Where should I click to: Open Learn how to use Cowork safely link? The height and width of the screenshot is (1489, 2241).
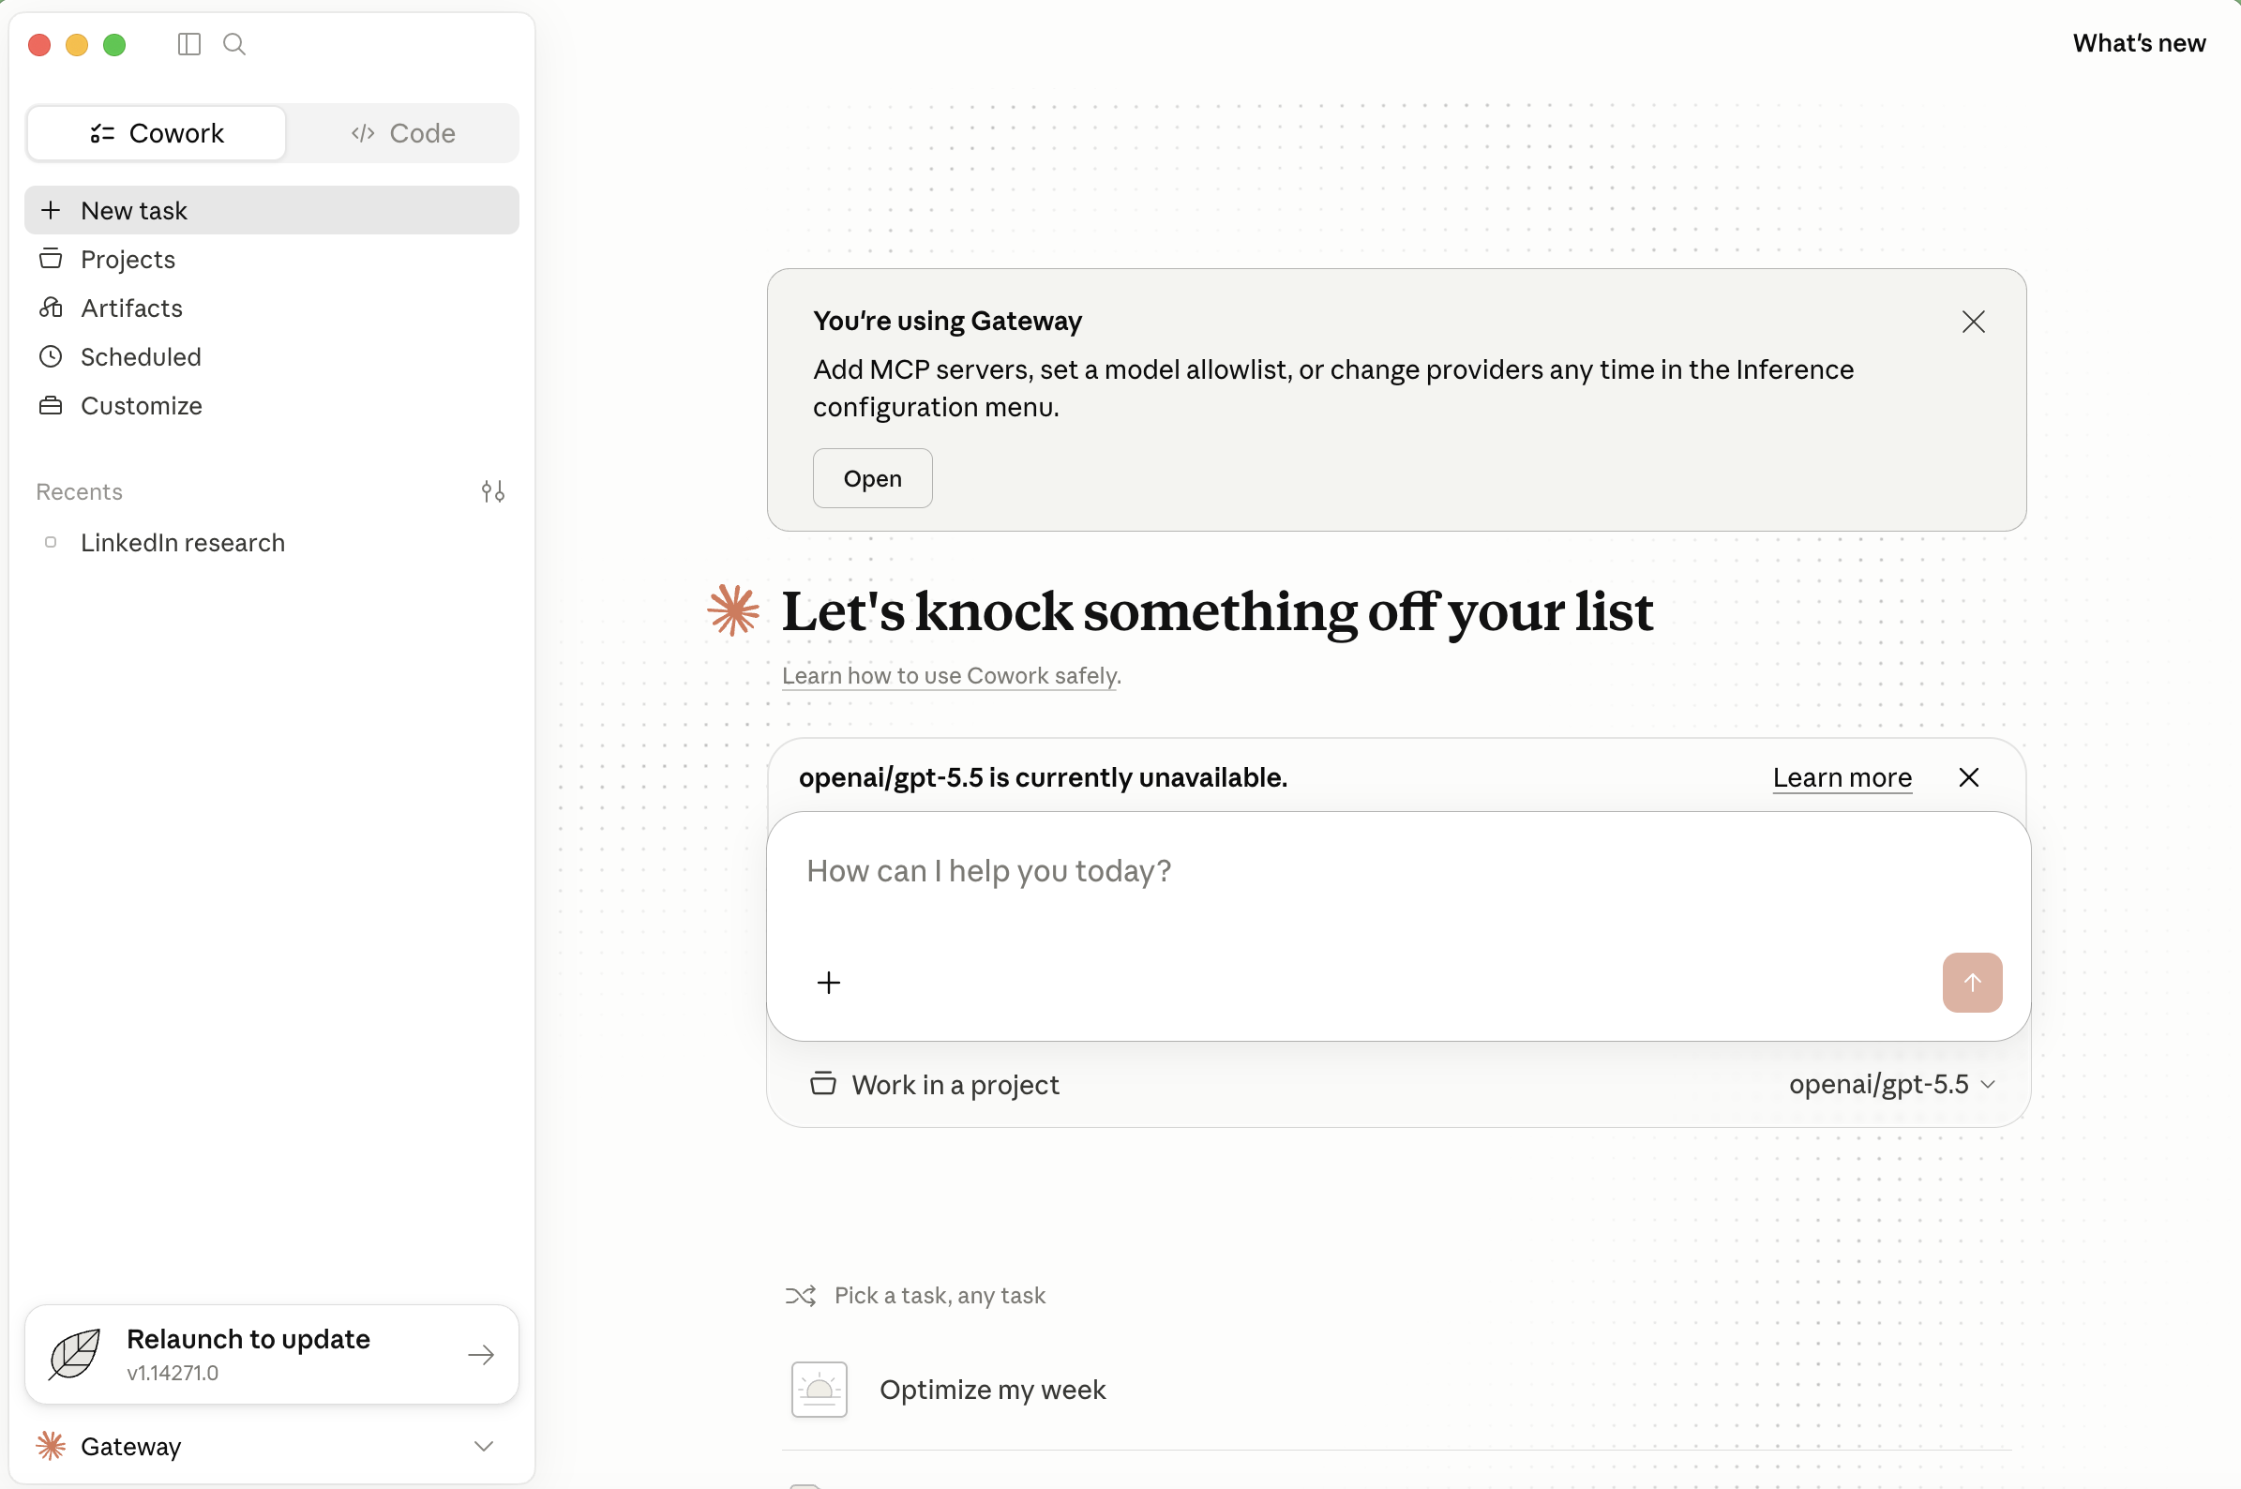(x=951, y=675)
